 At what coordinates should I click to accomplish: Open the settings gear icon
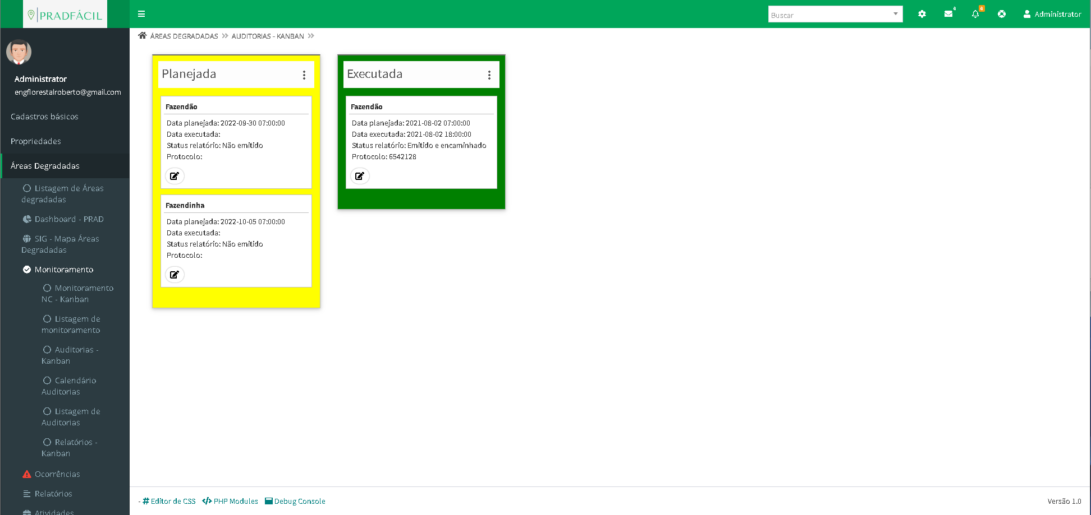[922, 14]
